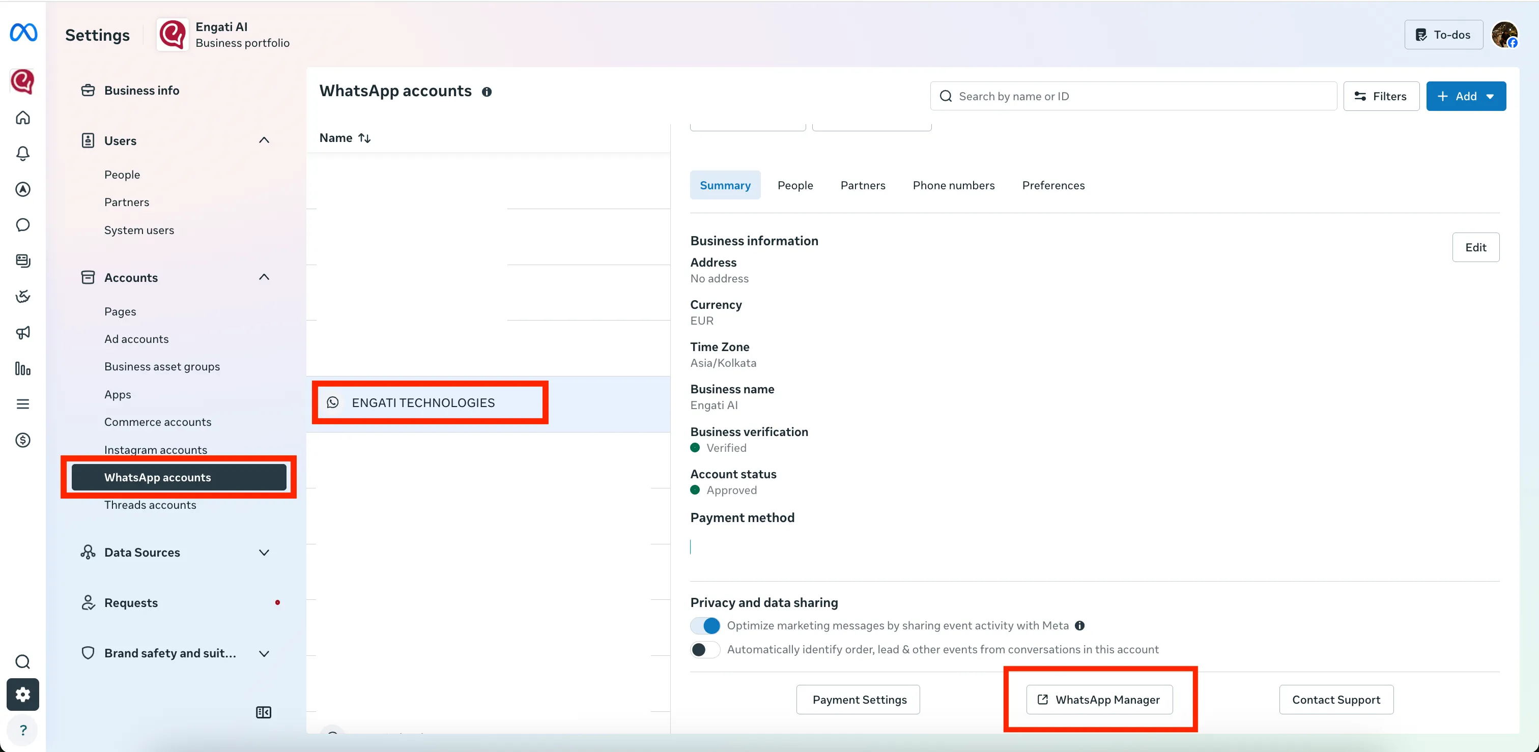This screenshot has height=752, width=1539.
Task: Switch to the Summary tab
Action: coord(725,185)
